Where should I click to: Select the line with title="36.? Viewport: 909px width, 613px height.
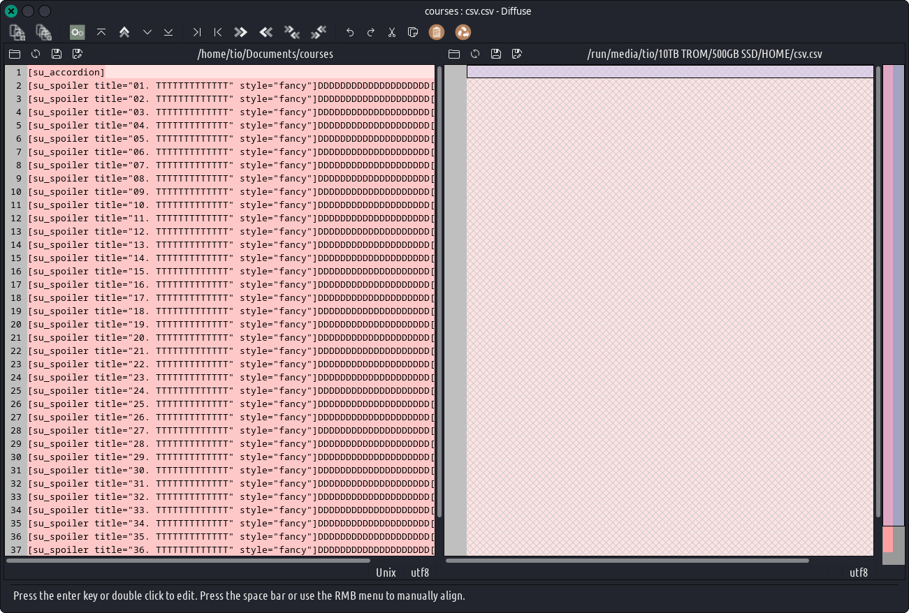tap(231, 549)
